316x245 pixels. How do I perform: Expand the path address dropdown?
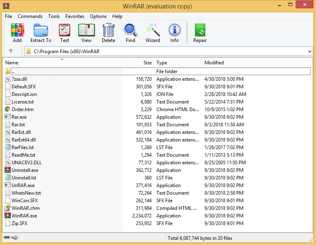pyautogui.click(x=310, y=52)
